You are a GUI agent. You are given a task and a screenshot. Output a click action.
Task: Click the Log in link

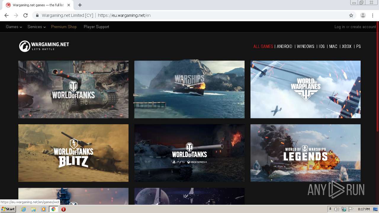click(x=340, y=27)
